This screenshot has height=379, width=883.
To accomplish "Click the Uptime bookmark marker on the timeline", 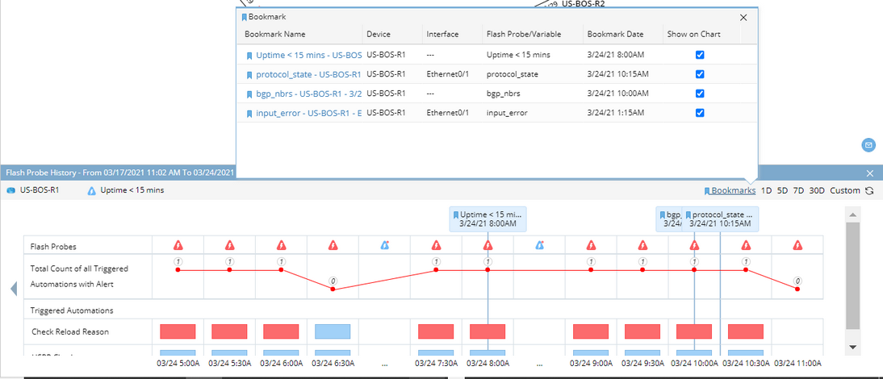I will coord(488,219).
